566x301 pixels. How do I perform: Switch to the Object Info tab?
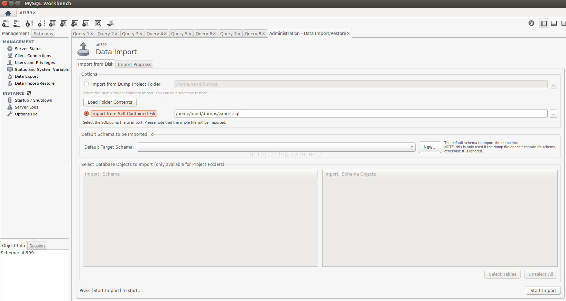tap(13, 245)
